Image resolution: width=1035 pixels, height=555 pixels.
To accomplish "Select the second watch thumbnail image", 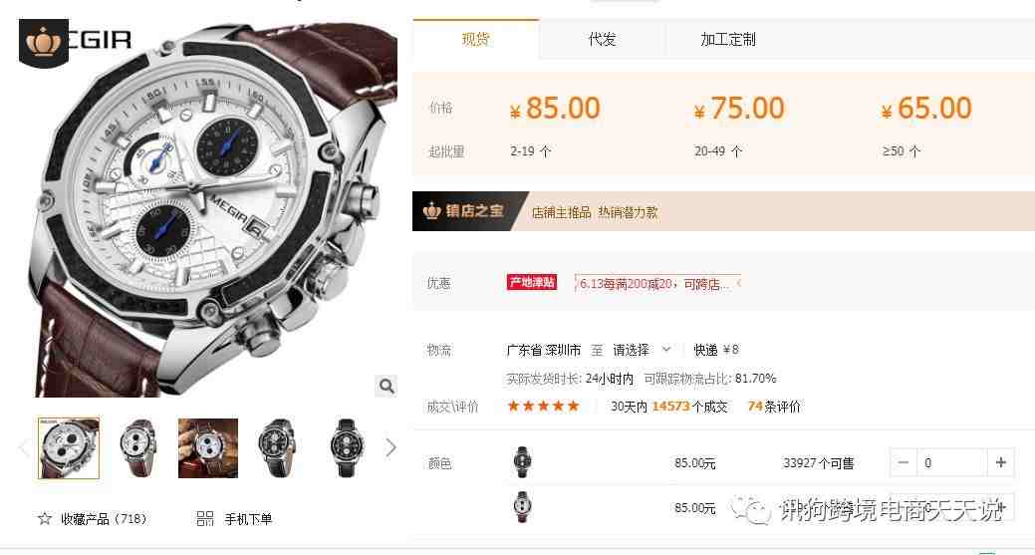I will (x=137, y=448).
